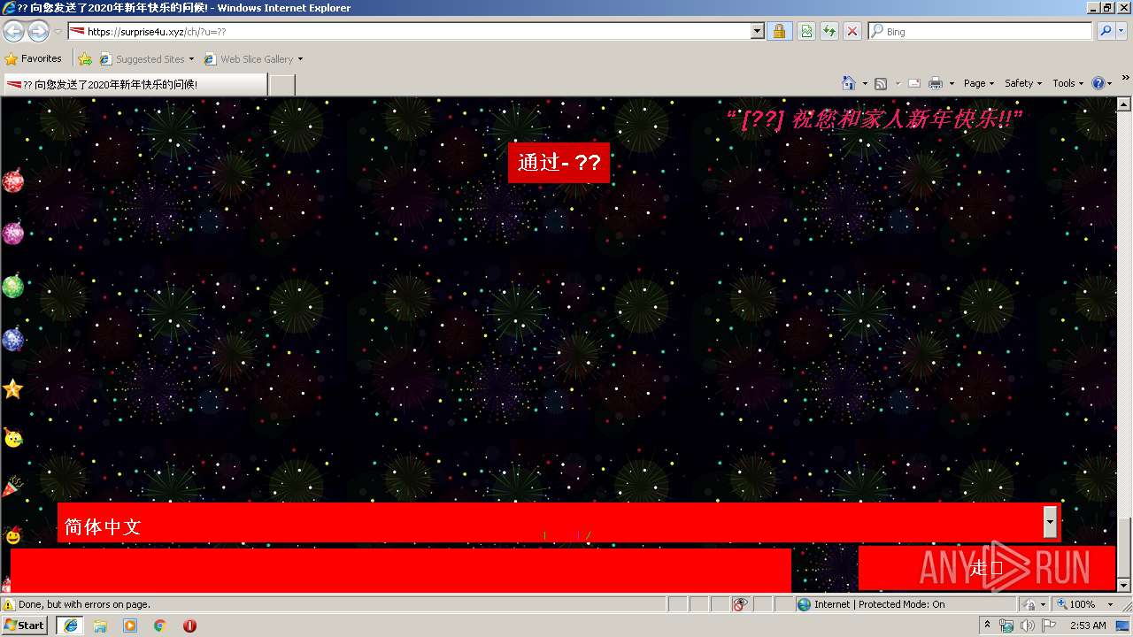
Task: Click the blue search magnifier button
Action: [x=1106, y=31]
